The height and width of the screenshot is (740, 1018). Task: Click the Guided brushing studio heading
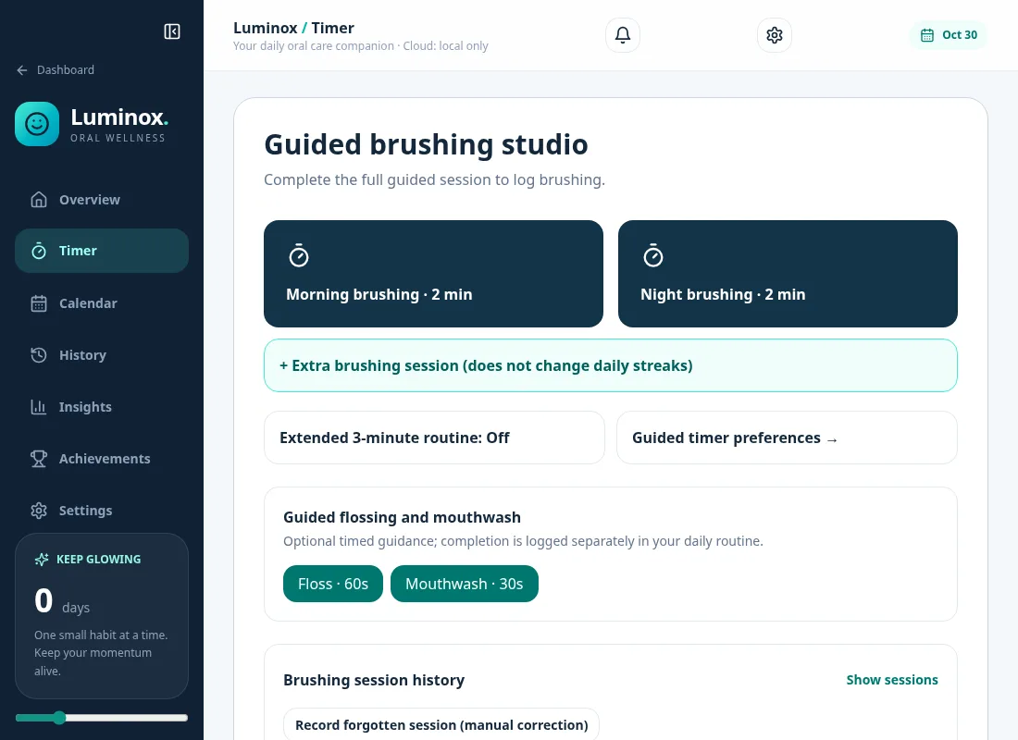(x=426, y=144)
